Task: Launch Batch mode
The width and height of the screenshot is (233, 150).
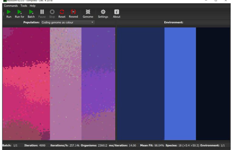Action: click(31, 14)
